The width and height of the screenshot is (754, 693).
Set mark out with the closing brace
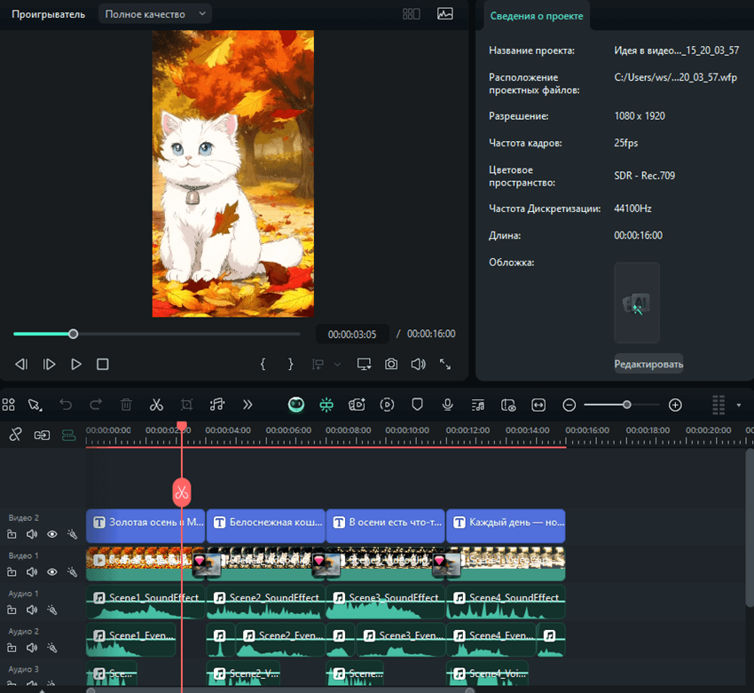click(290, 364)
